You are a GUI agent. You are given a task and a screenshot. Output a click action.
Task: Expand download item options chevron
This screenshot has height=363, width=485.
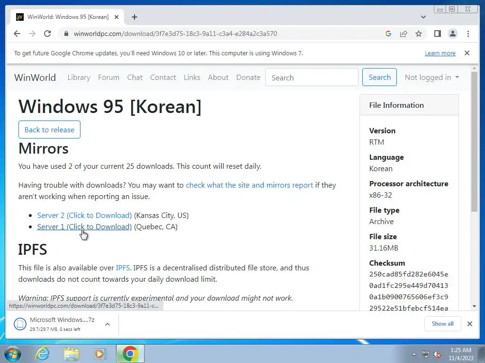tap(108, 324)
